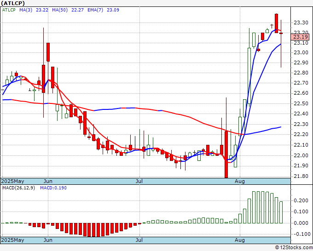Click Aug on the price chart axis
Image resolution: width=313 pixels, height=251 pixels.
[240, 181]
